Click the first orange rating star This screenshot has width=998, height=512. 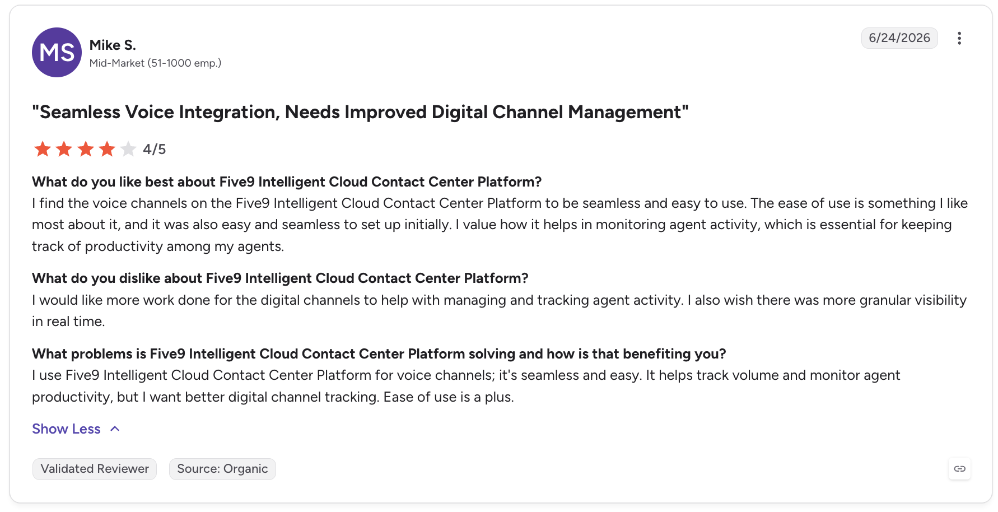tap(43, 149)
